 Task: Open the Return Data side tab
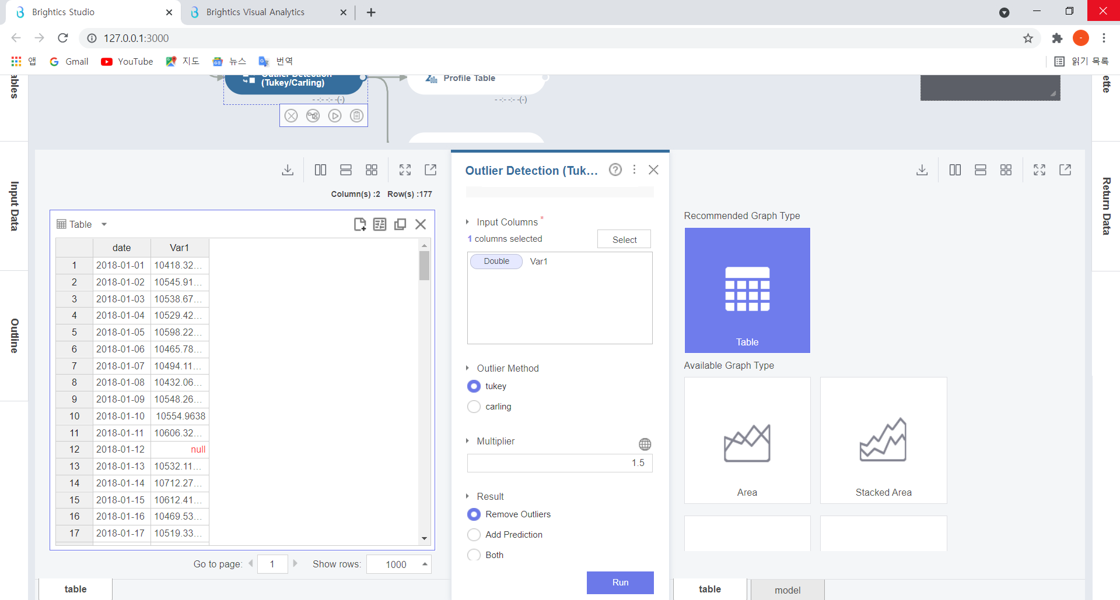click(1106, 206)
